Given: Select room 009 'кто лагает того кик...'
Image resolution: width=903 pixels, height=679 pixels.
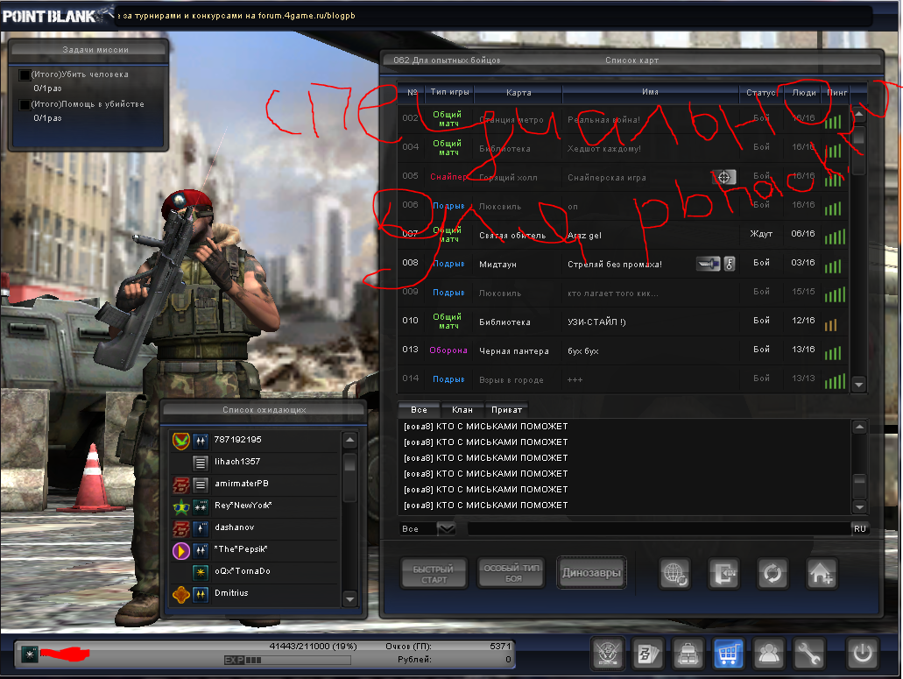Looking at the screenshot, I should pos(623,294).
